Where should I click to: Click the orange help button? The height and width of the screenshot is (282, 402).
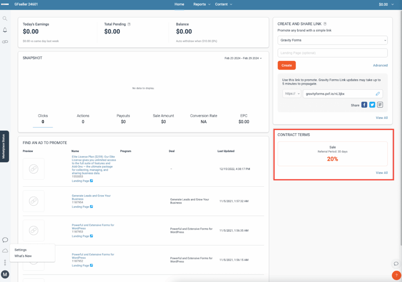397,275
